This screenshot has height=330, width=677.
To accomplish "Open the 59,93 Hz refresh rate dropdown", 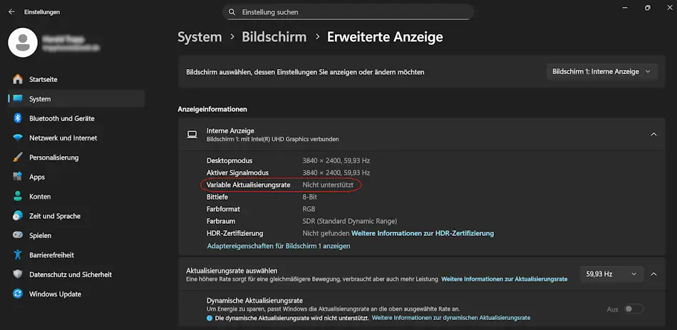I will click(x=611, y=274).
